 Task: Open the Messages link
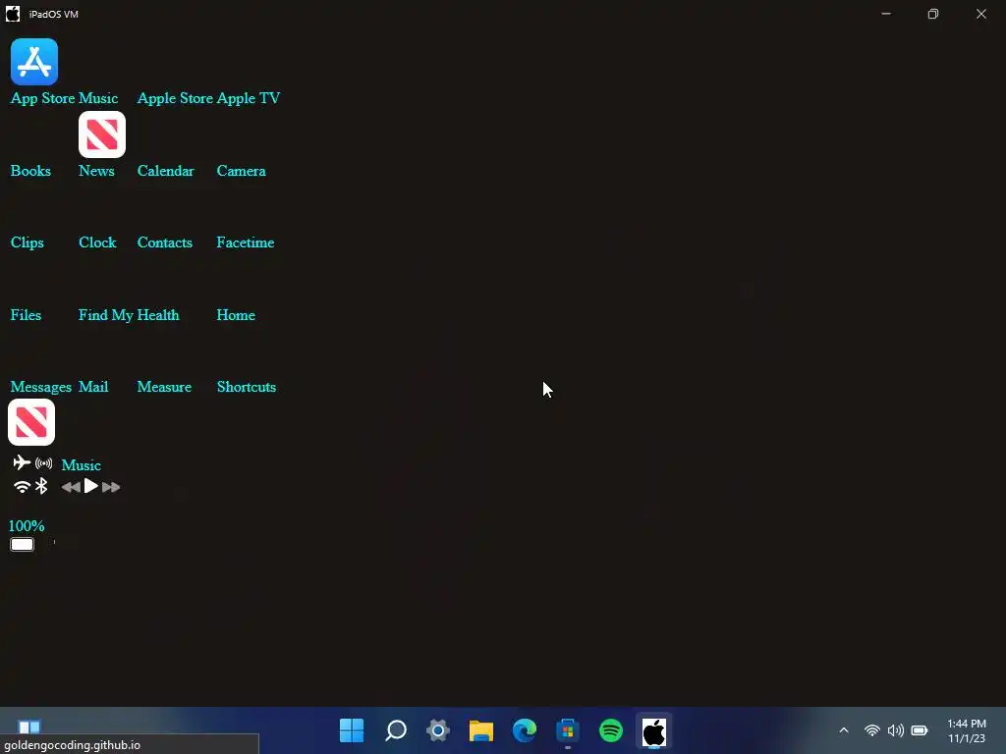click(x=41, y=387)
